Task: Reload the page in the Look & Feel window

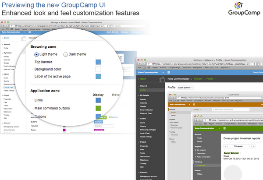Action: [x=108, y=26]
